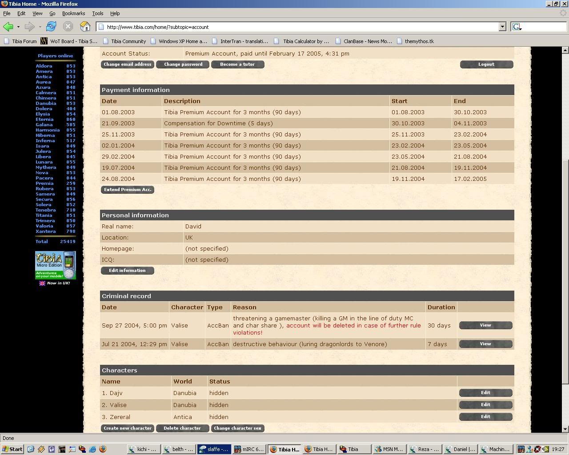Open the Tibia Community bookmark

tap(124, 41)
